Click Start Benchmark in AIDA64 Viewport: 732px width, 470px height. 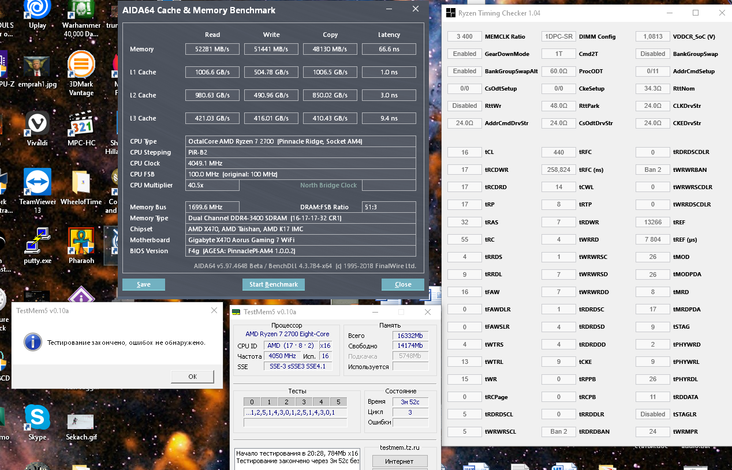click(274, 284)
